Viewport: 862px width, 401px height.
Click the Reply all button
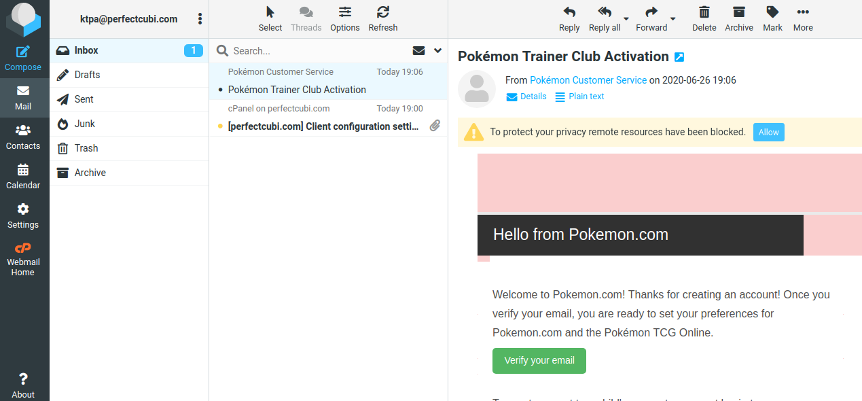click(x=605, y=19)
